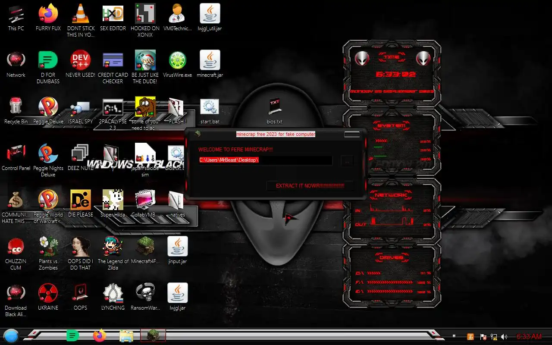Image resolution: width=552 pixels, height=345 pixels.
Task: Click the browse "..." button in extractor
Action: pyautogui.click(x=347, y=160)
